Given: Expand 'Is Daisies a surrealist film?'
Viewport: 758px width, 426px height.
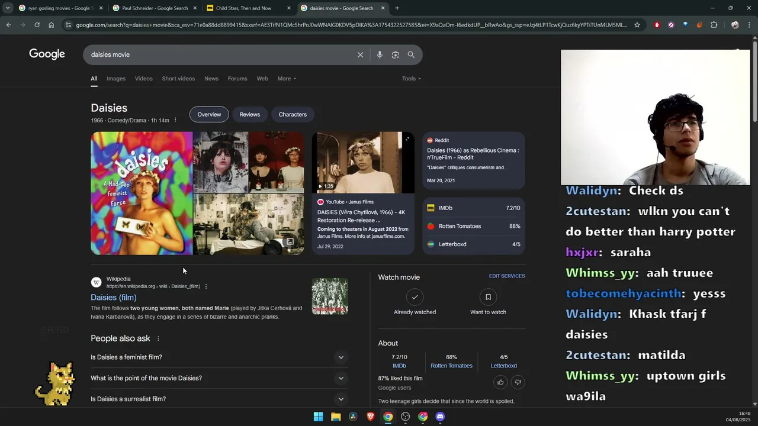Looking at the screenshot, I should tap(218, 399).
